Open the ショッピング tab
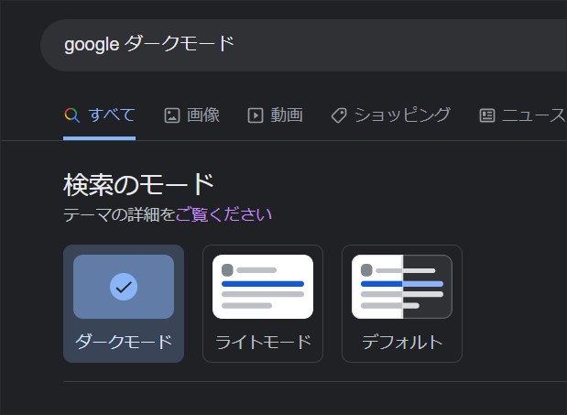 coord(402,115)
